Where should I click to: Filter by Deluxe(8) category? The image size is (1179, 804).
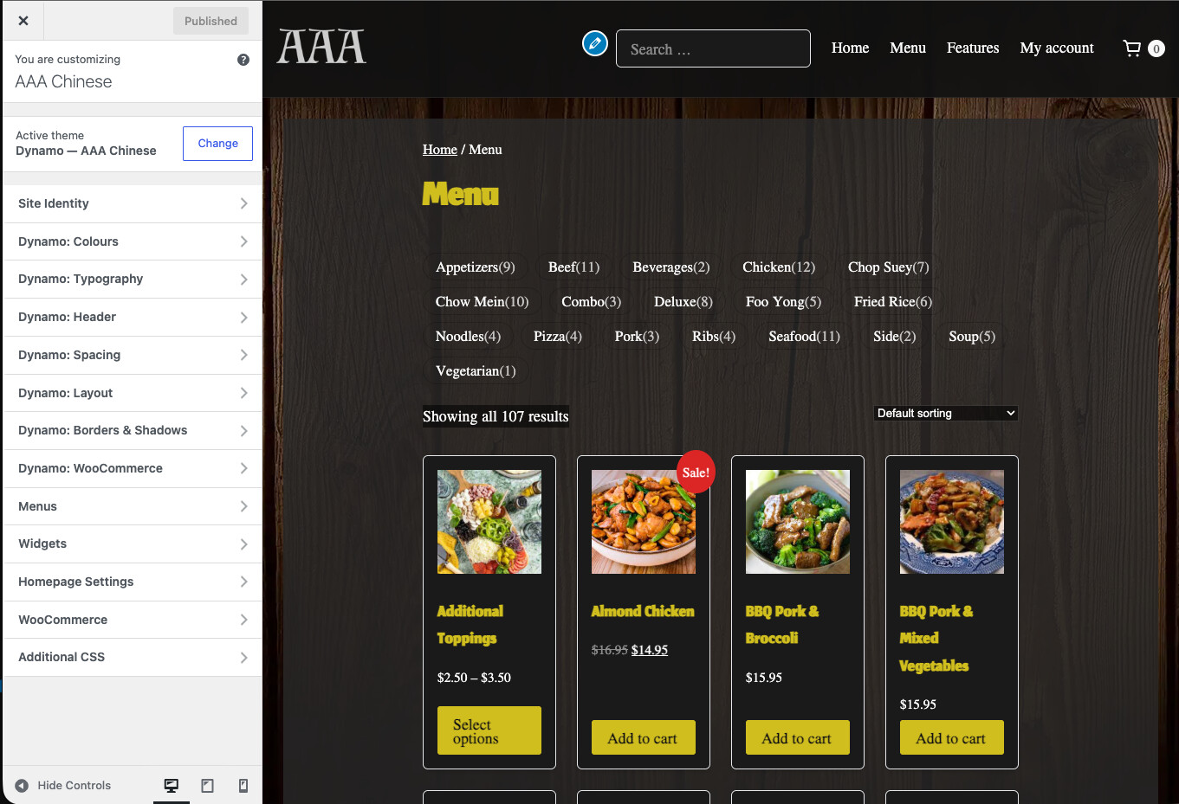[683, 302]
